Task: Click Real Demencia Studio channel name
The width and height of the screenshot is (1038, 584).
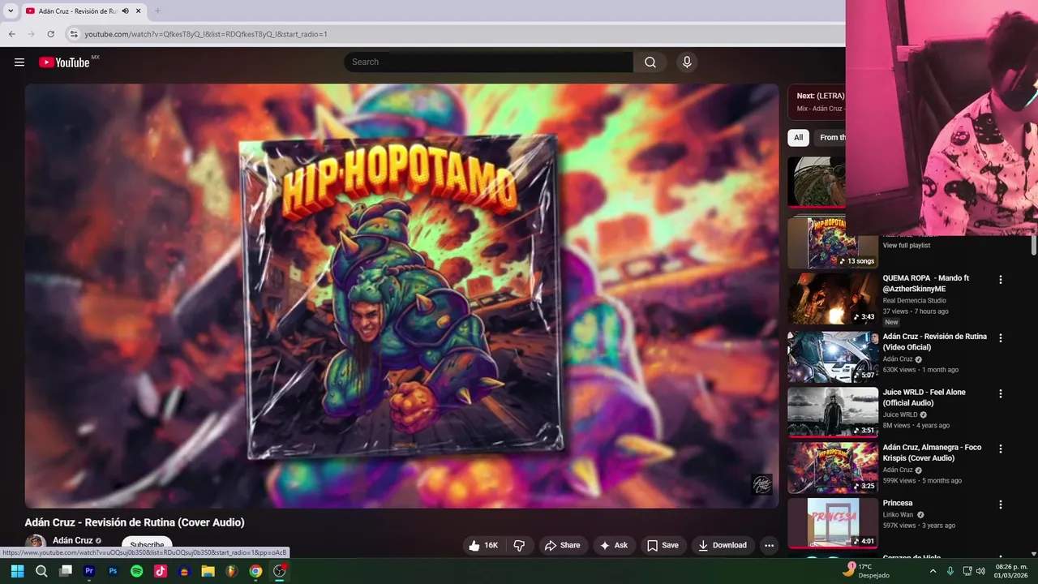Action: (914, 300)
